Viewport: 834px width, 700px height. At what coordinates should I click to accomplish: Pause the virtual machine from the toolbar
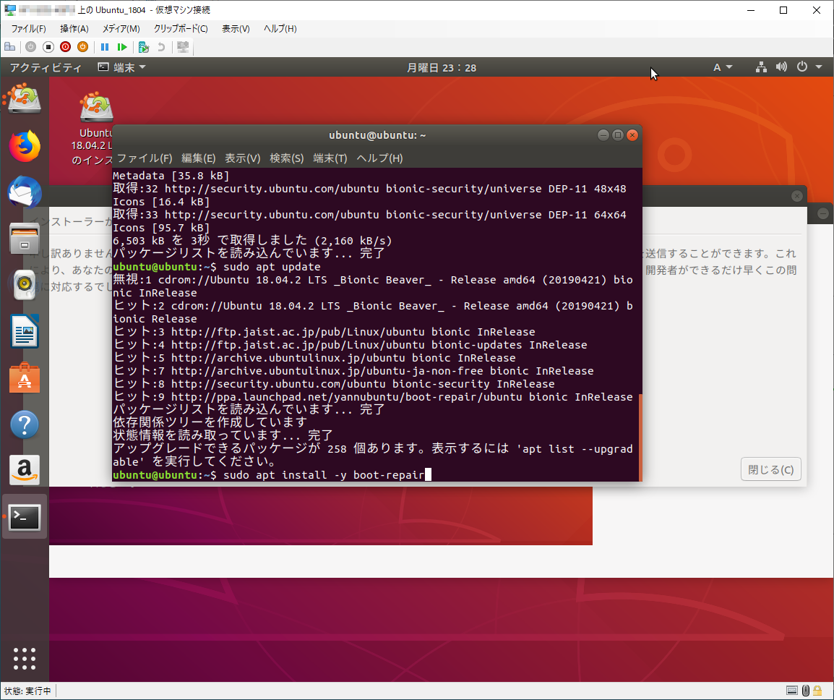pos(105,47)
